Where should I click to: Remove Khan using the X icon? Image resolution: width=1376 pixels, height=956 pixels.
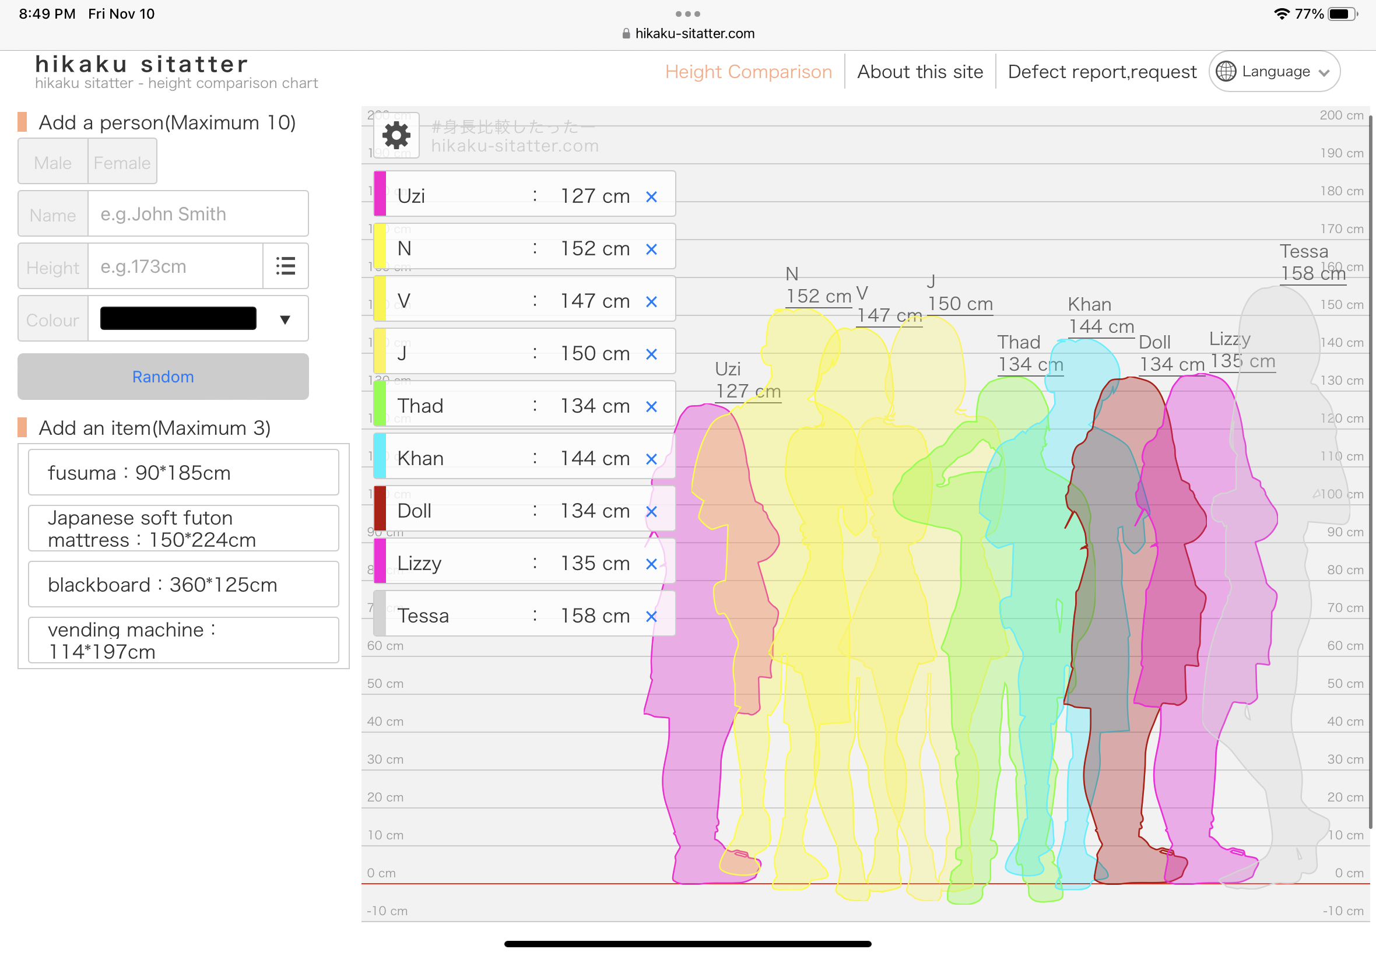click(651, 459)
